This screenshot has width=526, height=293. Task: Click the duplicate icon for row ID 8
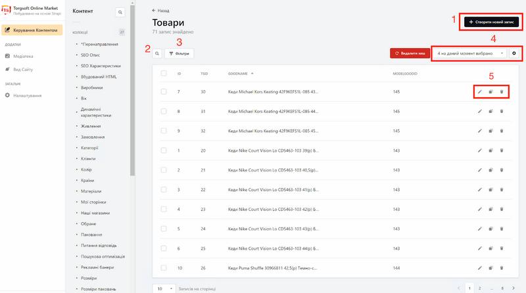pyautogui.click(x=490, y=112)
